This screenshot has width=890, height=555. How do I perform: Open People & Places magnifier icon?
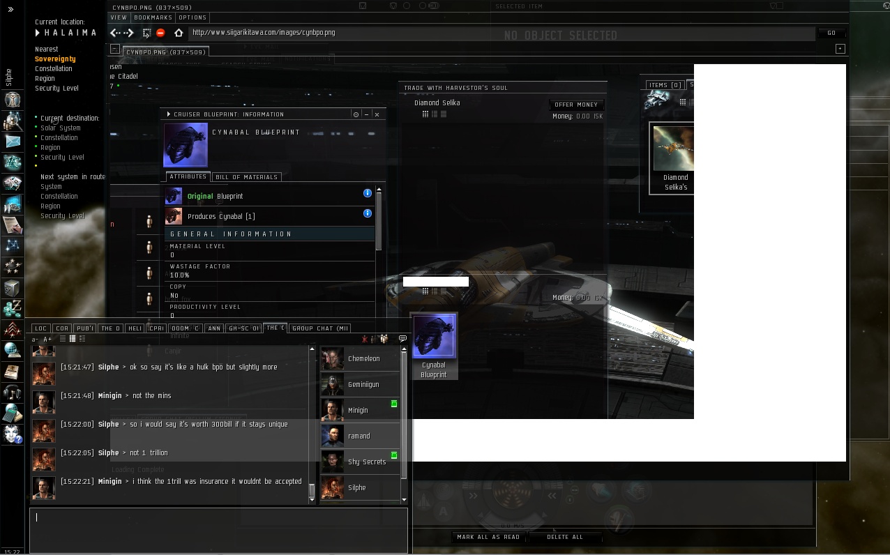pyautogui.click(x=12, y=121)
